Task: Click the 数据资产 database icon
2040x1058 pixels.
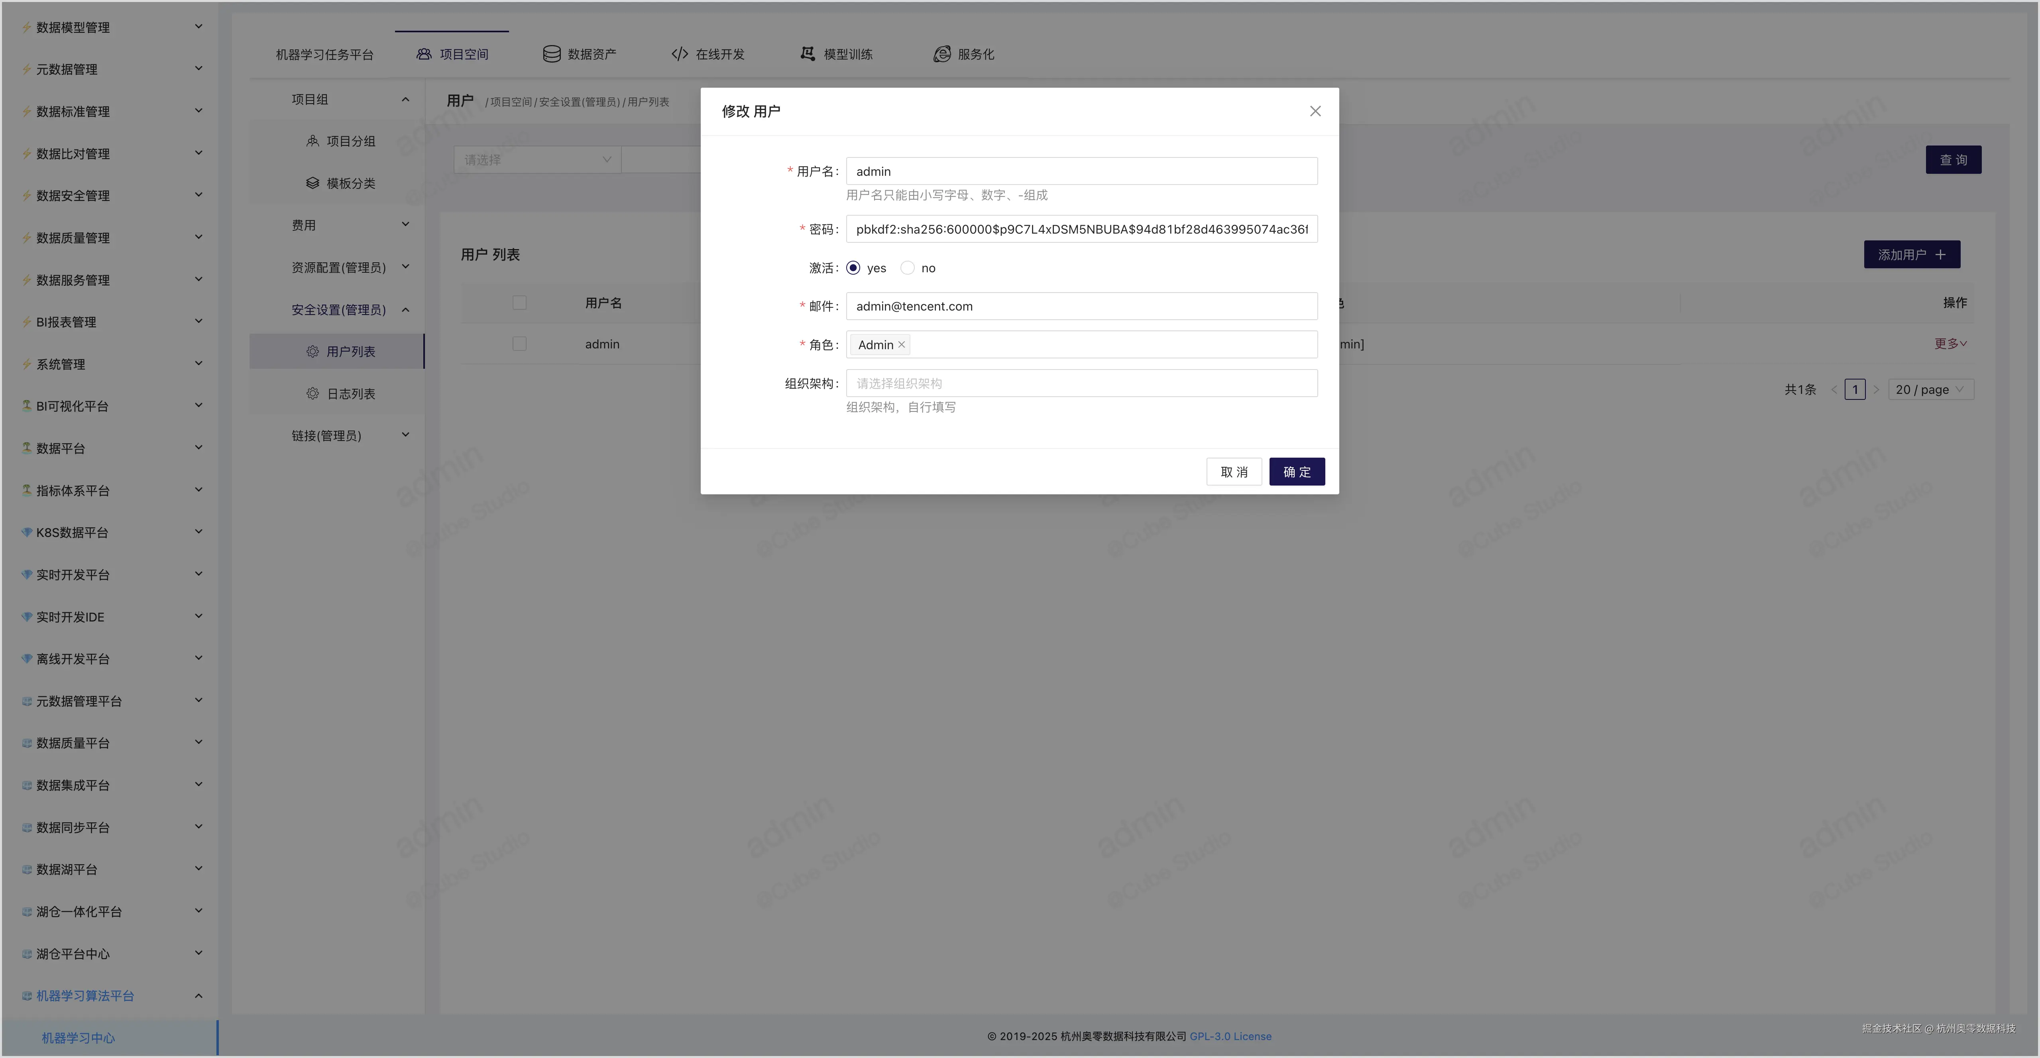Action: (550, 53)
